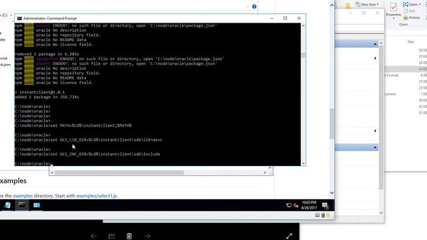Open the examples/select1.js link
Image resolution: width=427 pixels, height=240 pixels.
pos(97,195)
